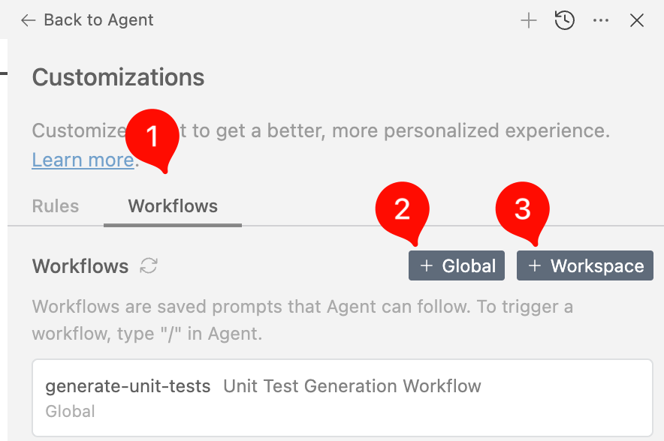
Task: Switch to the Workflows tab
Action: [172, 205]
